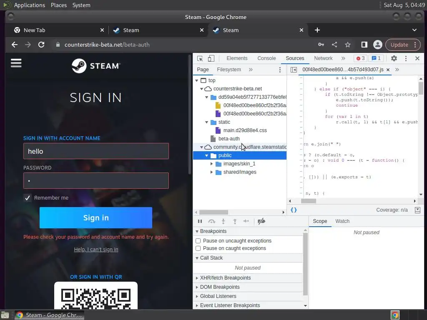The height and width of the screenshot is (320, 427).
Task: Click the step into debugger icon
Action: pos(224,221)
